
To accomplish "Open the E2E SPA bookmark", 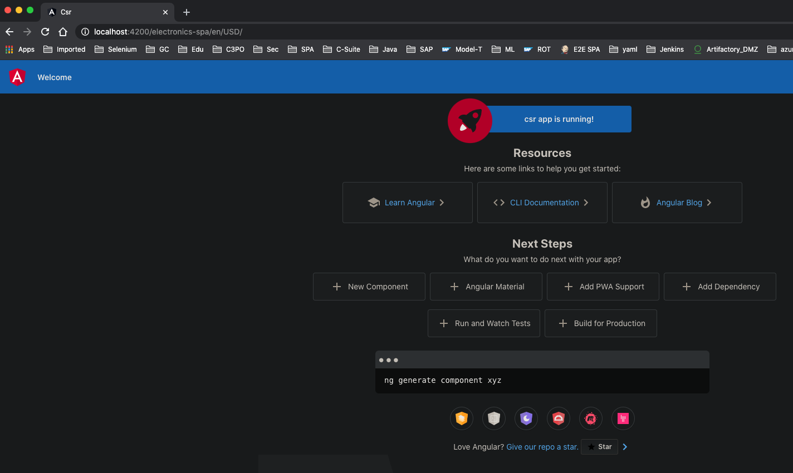I will [580, 50].
